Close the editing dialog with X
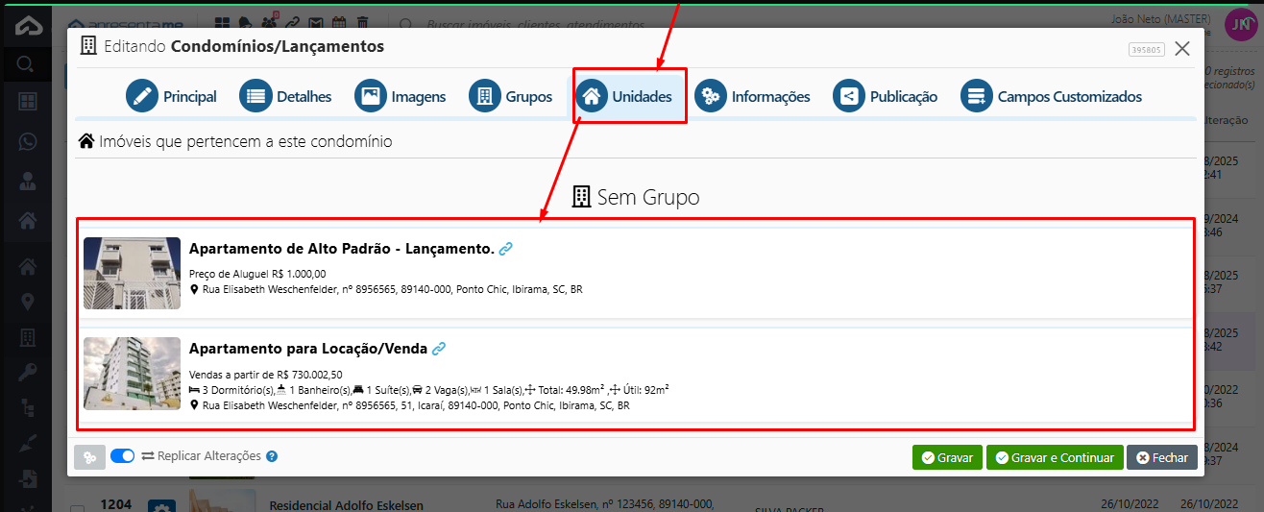This screenshot has width=1264, height=512. (1182, 48)
